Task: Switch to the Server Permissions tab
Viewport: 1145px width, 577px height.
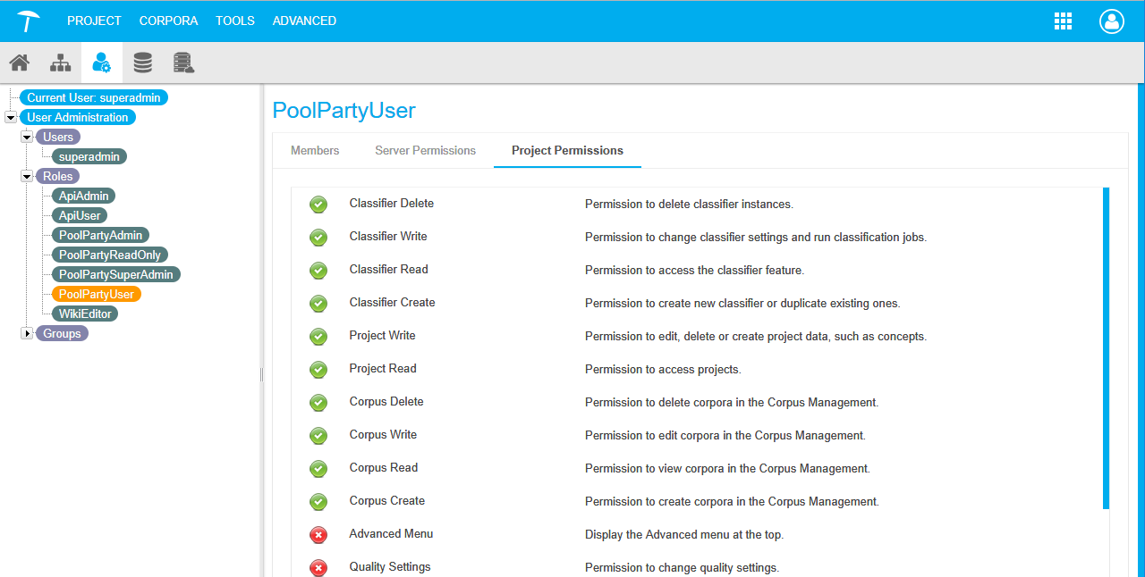Action: pyautogui.click(x=426, y=150)
